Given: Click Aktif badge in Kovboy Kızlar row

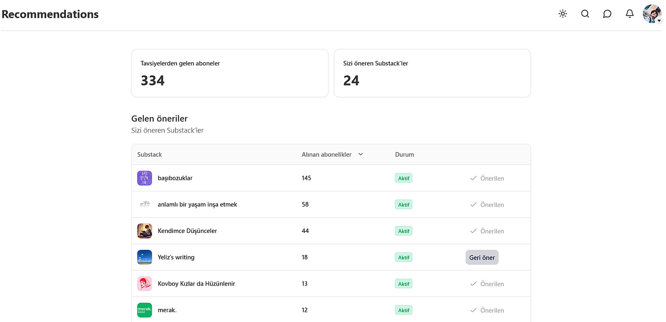Looking at the screenshot, I should point(403,284).
